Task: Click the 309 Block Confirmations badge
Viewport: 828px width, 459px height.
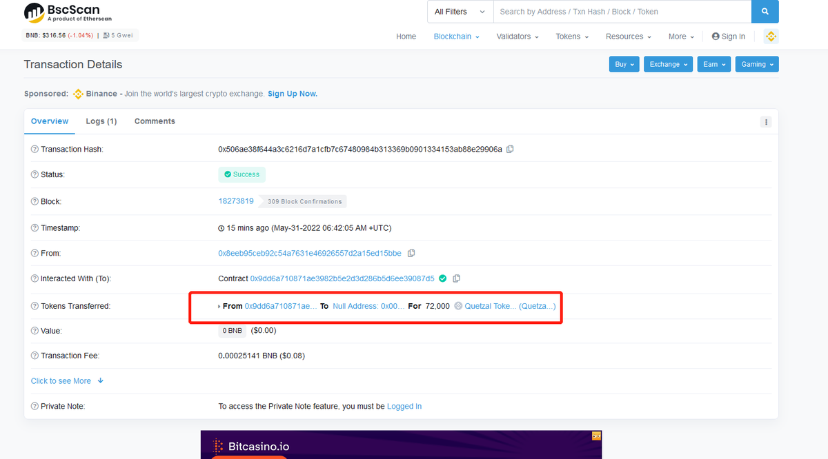Action: coord(304,201)
